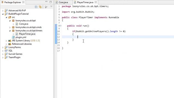Select the Survial Games project label

coord(15,54)
